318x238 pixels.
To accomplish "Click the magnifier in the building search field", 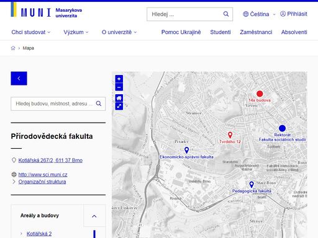I will click(x=99, y=104).
